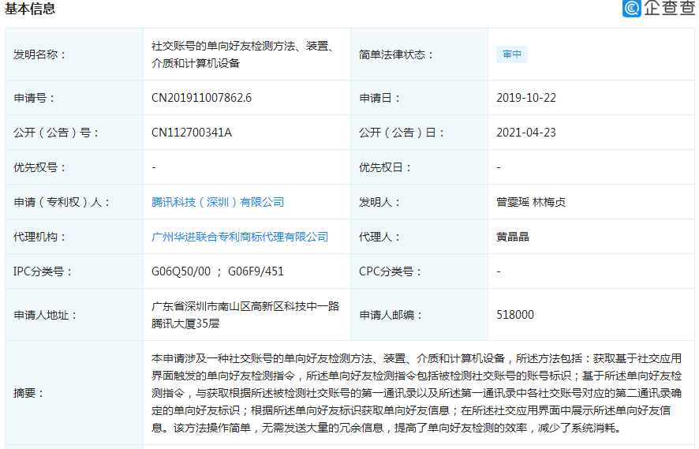
Task: Select the publication number CN112700341A
Action: (192, 133)
